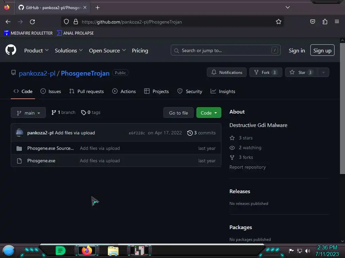Open the Firefox hamburger menu
This screenshot has width=345, height=258.
337,21
